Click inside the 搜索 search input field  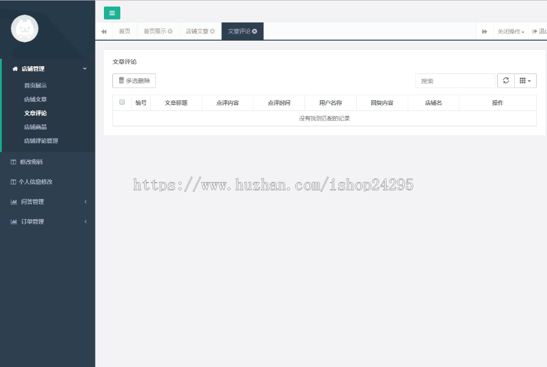456,80
